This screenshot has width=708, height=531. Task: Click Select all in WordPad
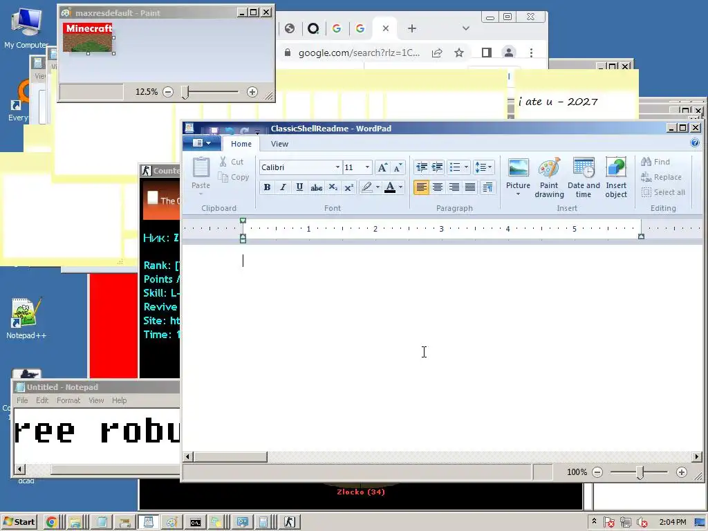click(x=663, y=192)
